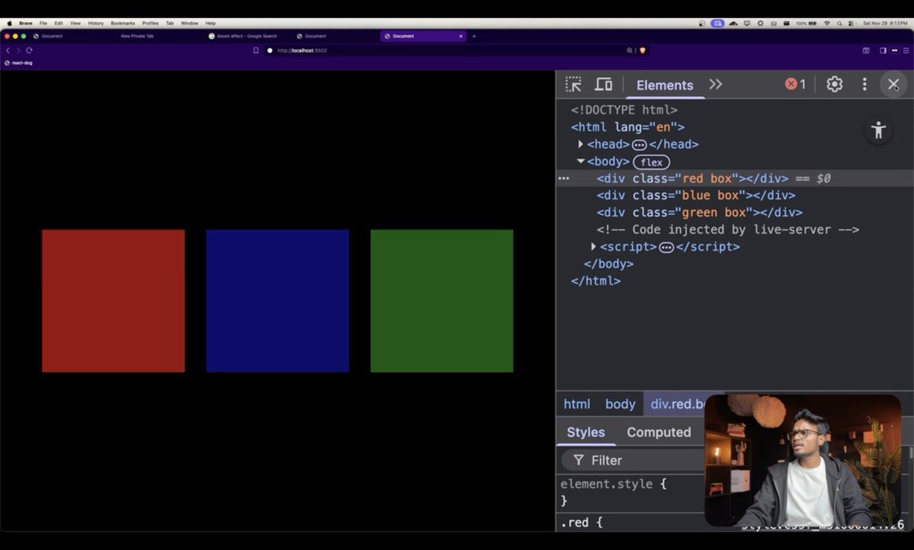Screen dimensions: 914x550
Task: Expand the head element triangle
Action: (x=581, y=144)
